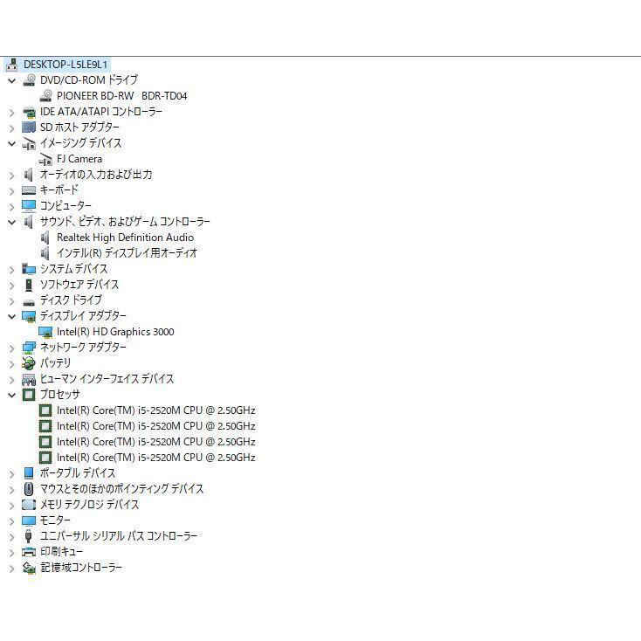This screenshot has width=641, height=641.
Task: Select システム デバイス category label
Action: 73,269
